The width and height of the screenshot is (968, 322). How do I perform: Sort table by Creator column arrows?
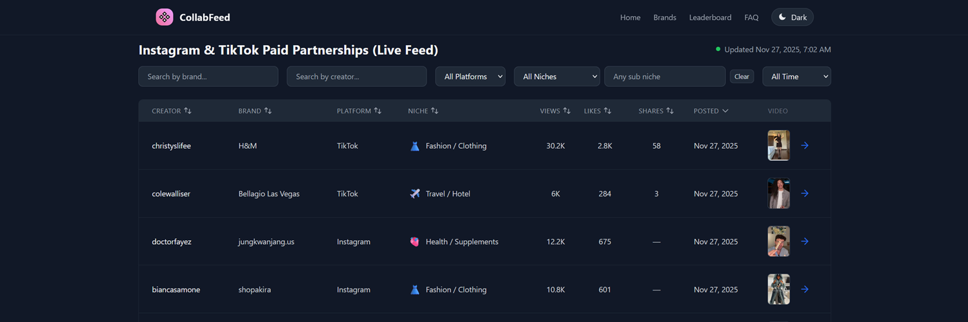188,111
